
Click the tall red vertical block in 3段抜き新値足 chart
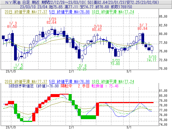(98, 109)
